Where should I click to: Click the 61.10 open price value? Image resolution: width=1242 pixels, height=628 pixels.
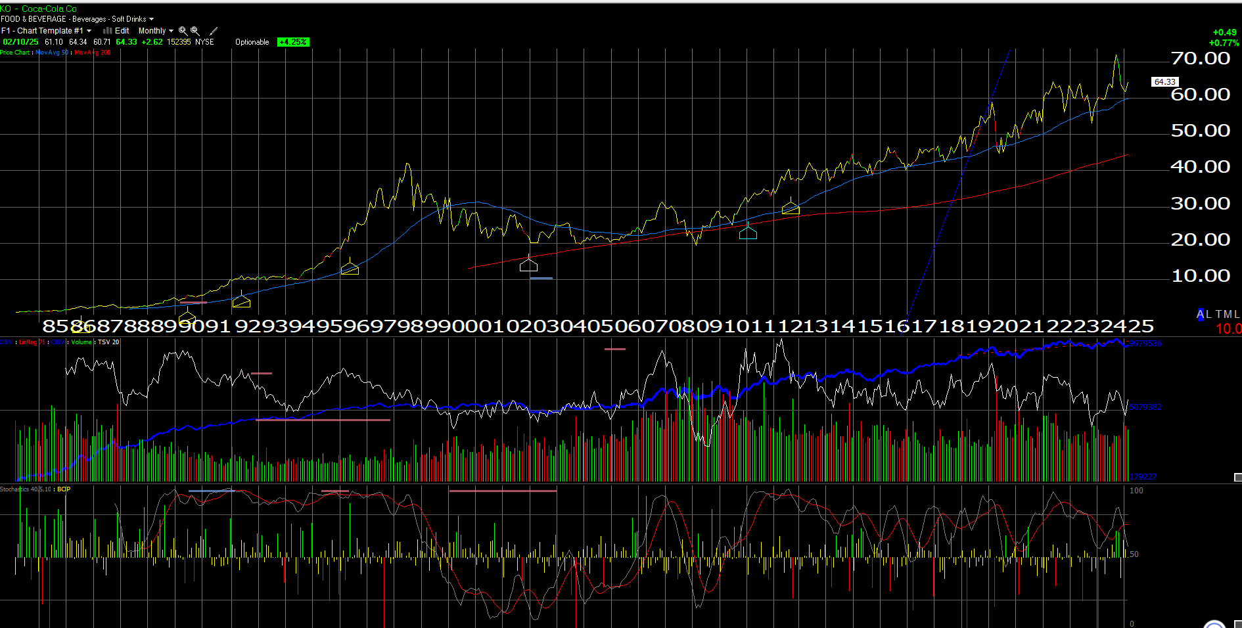click(54, 42)
